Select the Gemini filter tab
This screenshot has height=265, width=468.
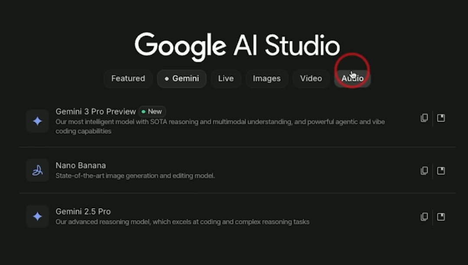click(182, 79)
